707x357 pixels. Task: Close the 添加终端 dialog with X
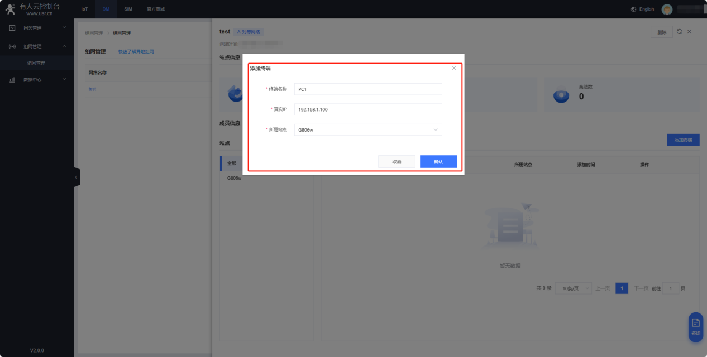(x=454, y=68)
